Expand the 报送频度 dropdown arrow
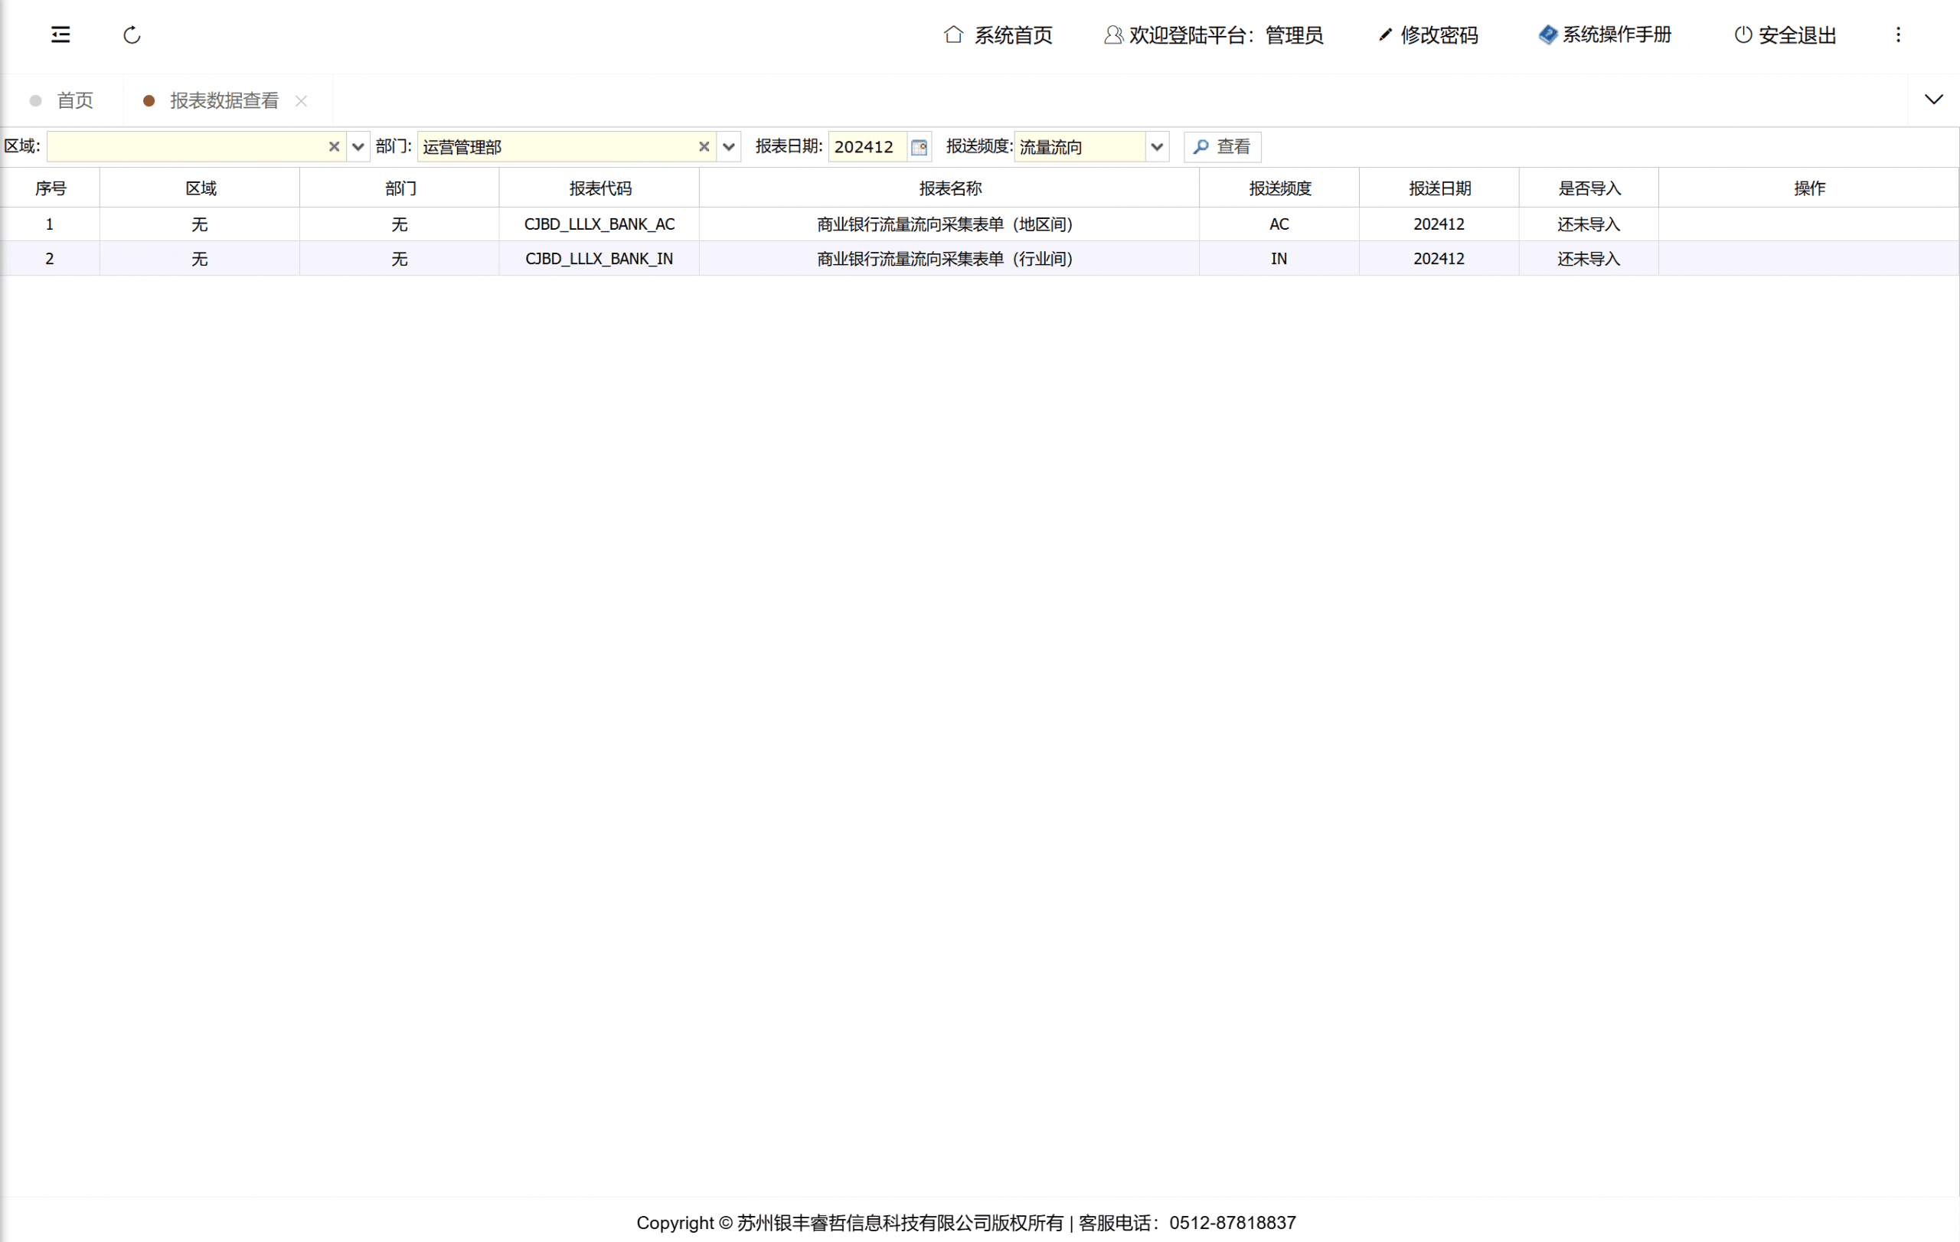This screenshot has width=1960, height=1242. pos(1157,147)
